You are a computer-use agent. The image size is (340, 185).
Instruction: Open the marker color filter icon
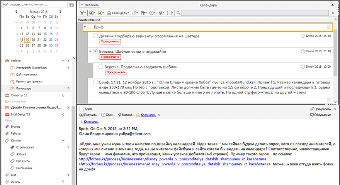161,13
